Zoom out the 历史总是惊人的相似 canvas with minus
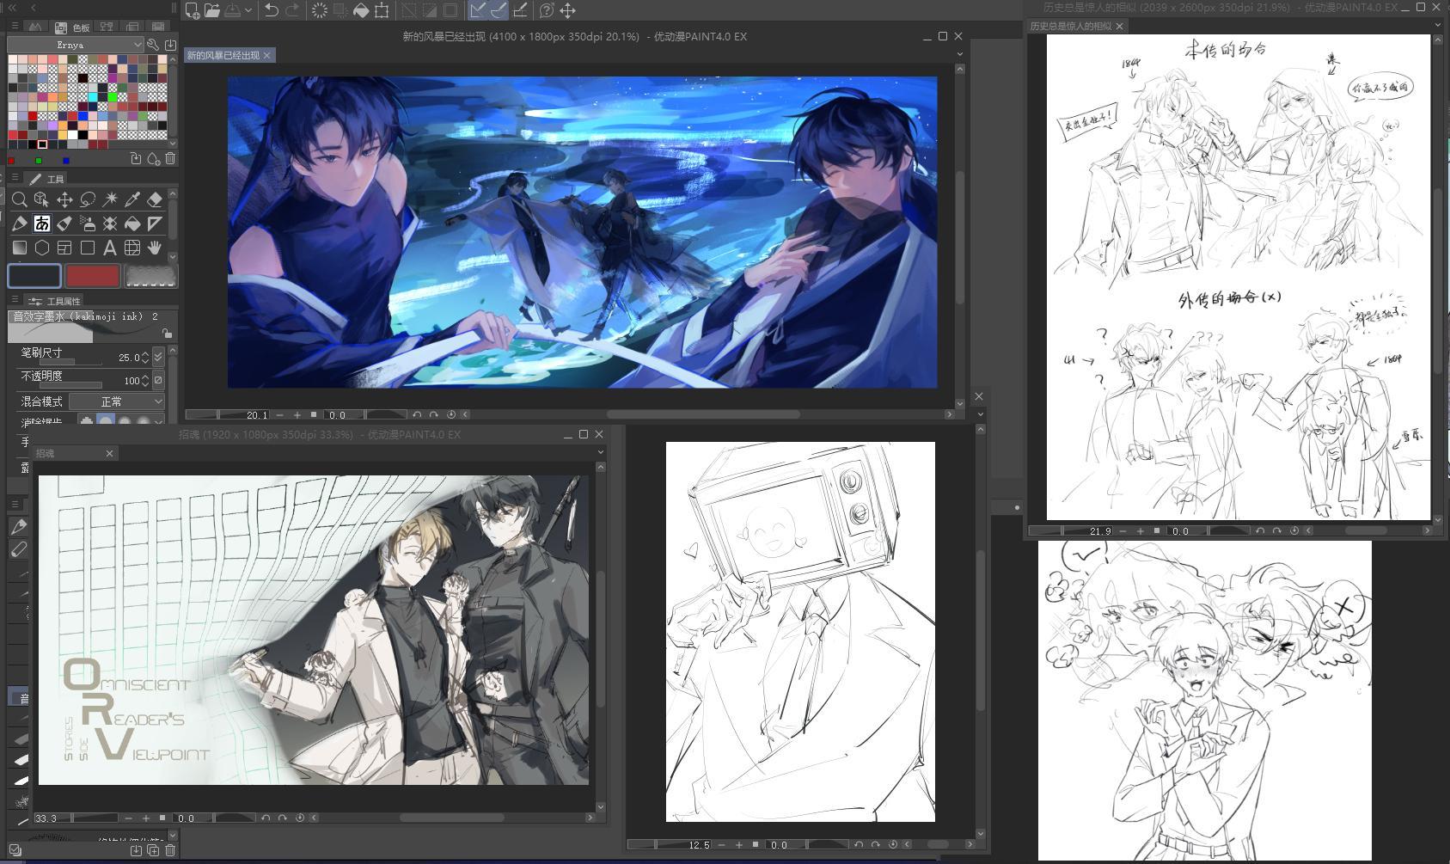1450x864 pixels. pyautogui.click(x=1123, y=530)
